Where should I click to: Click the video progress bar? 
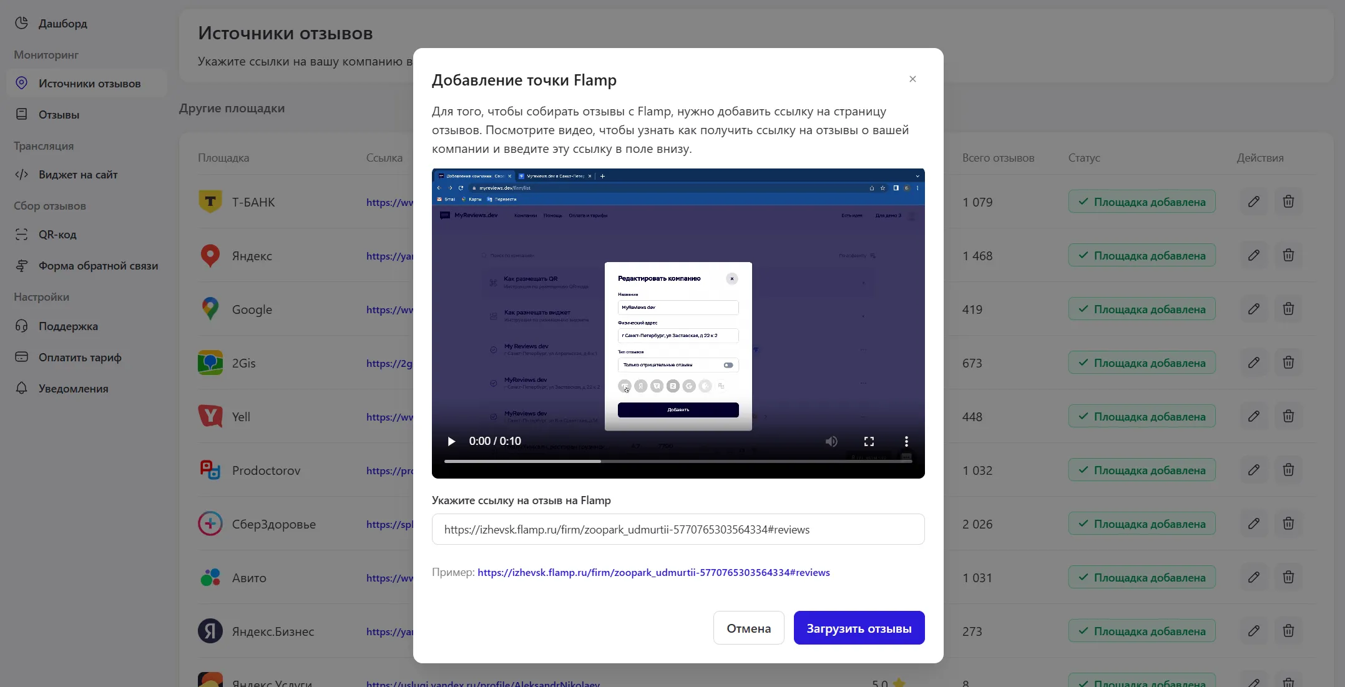678,462
